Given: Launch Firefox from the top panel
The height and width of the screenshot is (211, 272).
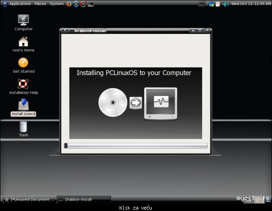Looking at the screenshot, I should pos(69,4).
